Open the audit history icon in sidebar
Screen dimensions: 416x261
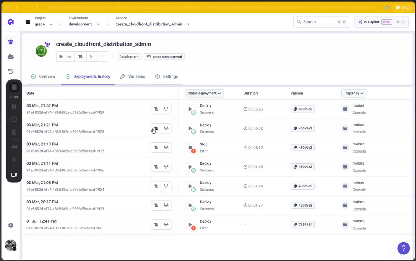click(x=11, y=71)
